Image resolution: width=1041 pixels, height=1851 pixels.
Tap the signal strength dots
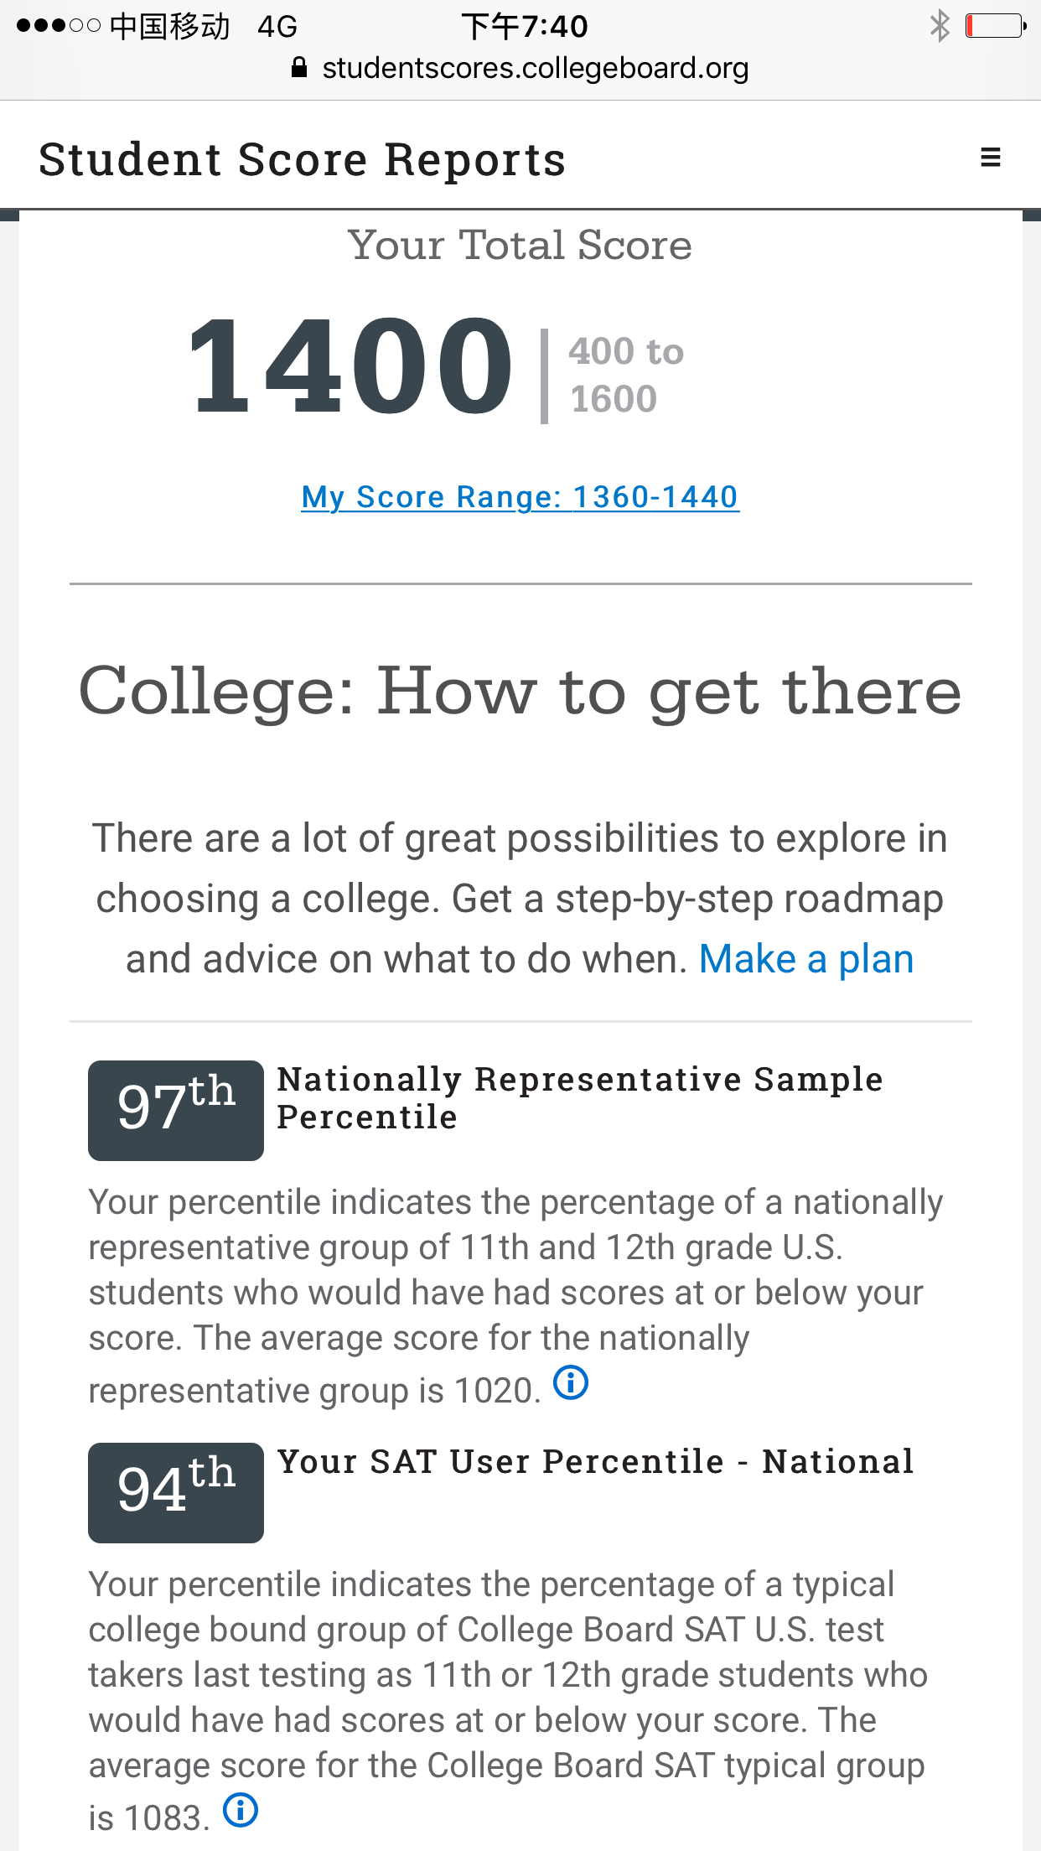tap(58, 26)
